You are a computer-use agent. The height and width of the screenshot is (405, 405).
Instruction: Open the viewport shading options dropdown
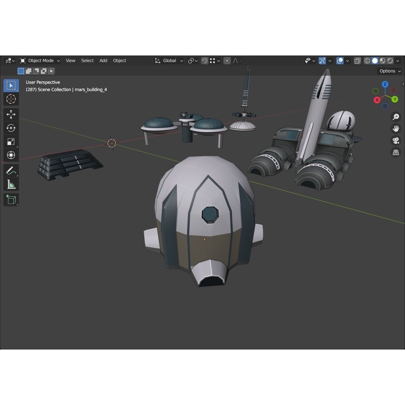[397, 60]
